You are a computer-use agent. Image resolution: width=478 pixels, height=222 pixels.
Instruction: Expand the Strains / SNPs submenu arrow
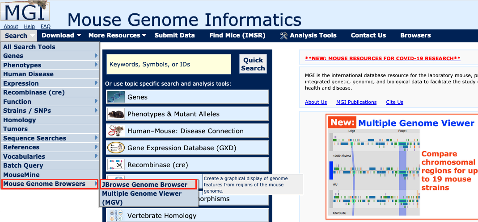point(96,111)
